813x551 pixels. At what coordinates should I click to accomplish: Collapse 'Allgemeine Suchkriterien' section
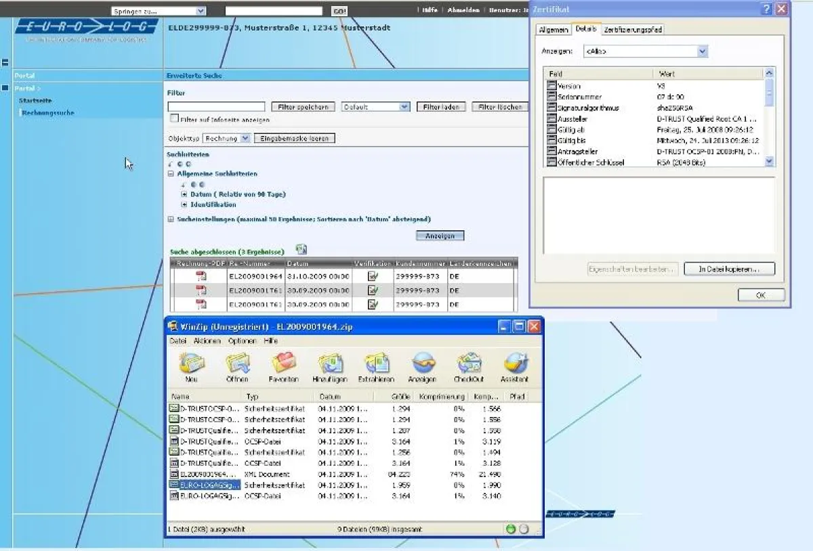point(171,174)
